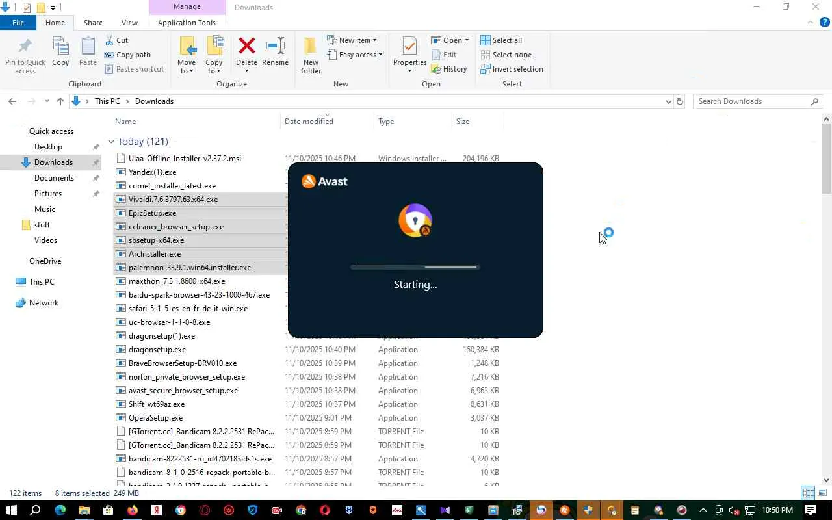
Task: Click Paste shortcut in the ribbon
Action: (134, 69)
